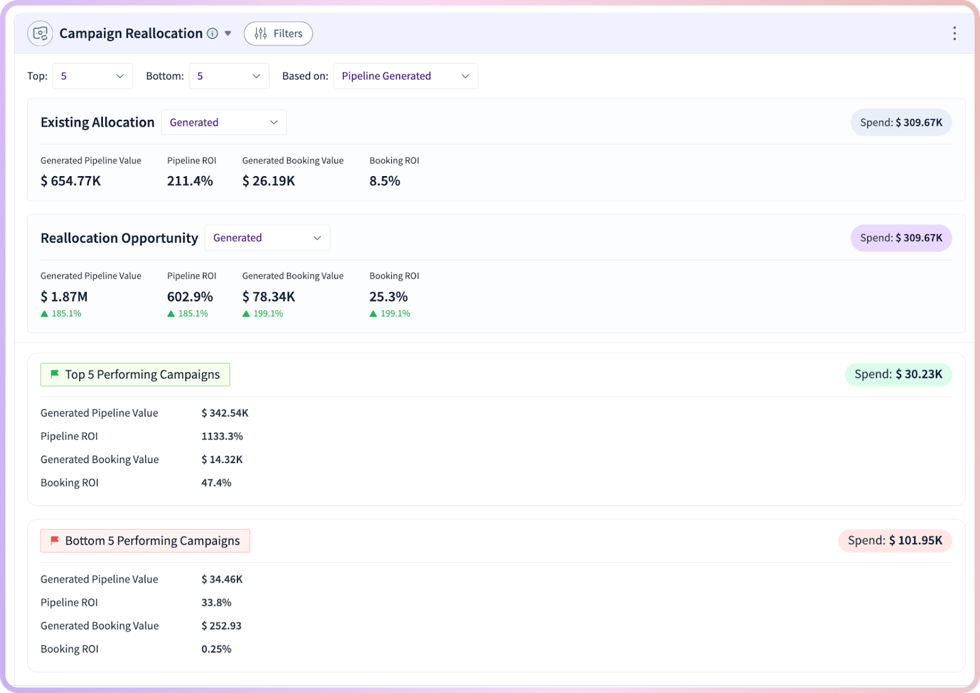Select the $1.87M reallocation pipeline value
Image resolution: width=980 pixels, height=693 pixels.
64,297
